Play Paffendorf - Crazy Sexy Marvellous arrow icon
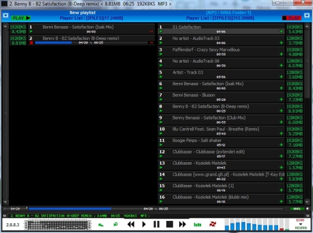The height and width of the screenshot is (233, 313). pyautogui.click(x=161, y=54)
